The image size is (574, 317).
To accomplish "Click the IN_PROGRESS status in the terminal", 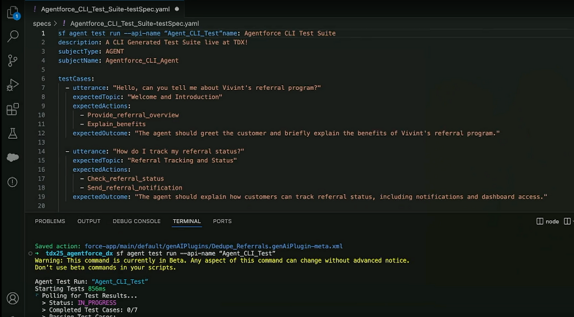I will [97, 303].
